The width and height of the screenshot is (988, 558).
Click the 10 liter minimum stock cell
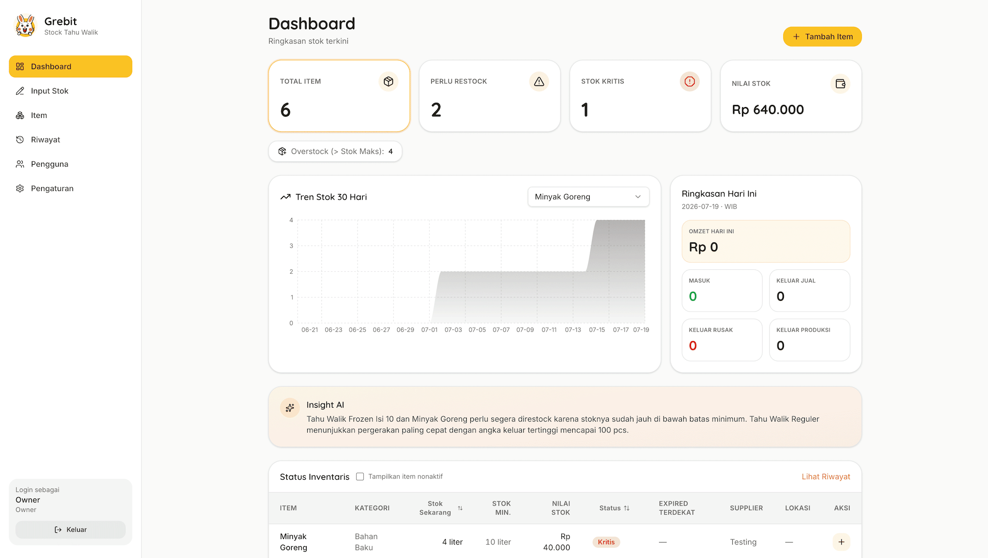(498, 542)
